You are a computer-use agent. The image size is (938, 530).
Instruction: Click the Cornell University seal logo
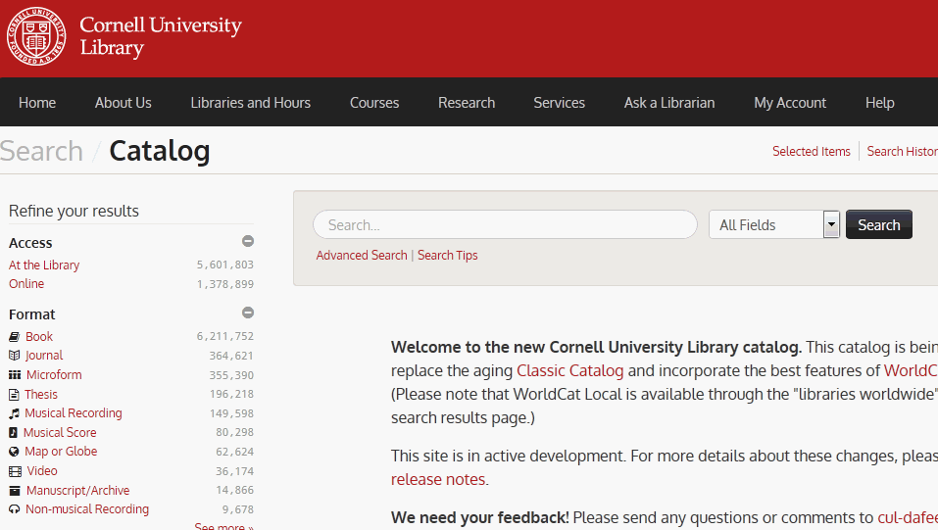[x=36, y=36]
